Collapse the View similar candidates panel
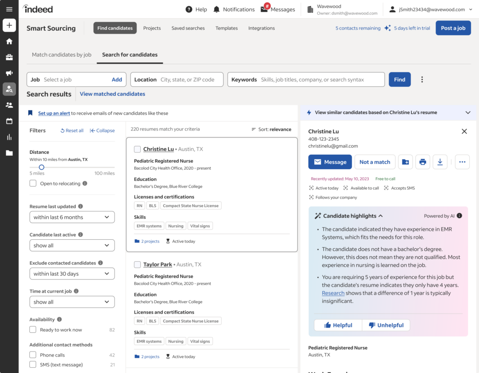 click(467, 113)
